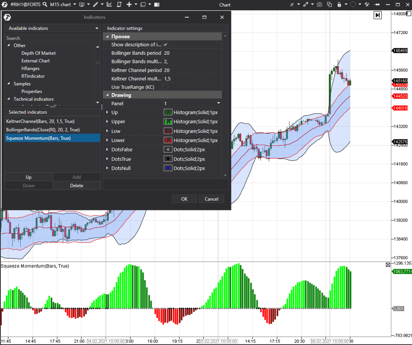Jump to latest bar with skip-forward button
Image resolution: width=412 pixels, height=345 pixels.
[x=377, y=15]
